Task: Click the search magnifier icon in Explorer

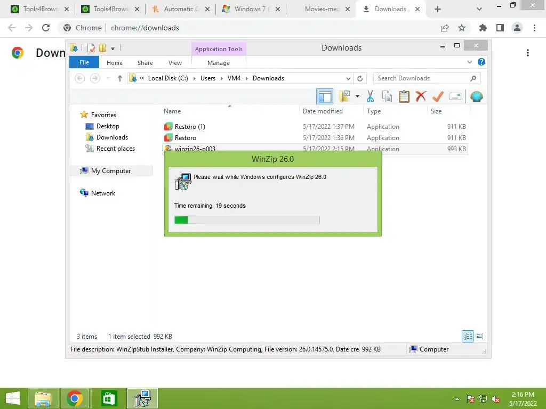Action: tap(473, 78)
